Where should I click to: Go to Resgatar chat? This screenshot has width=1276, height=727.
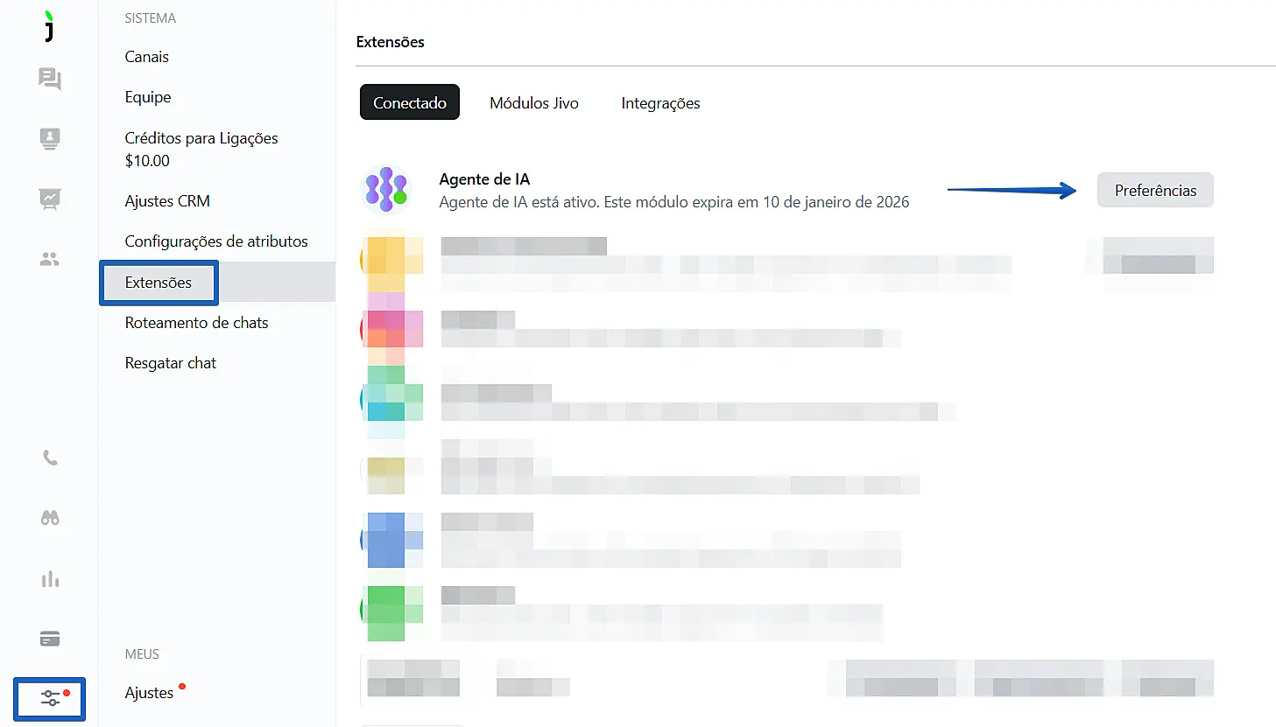click(171, 363)
